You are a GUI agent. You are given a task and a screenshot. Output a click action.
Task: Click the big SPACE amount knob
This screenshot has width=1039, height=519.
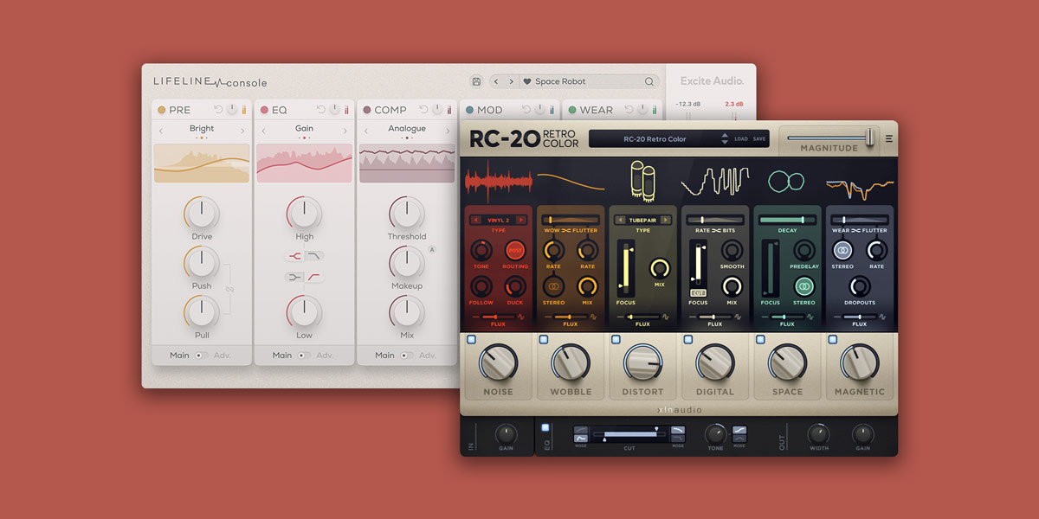[x=787, y=363]
